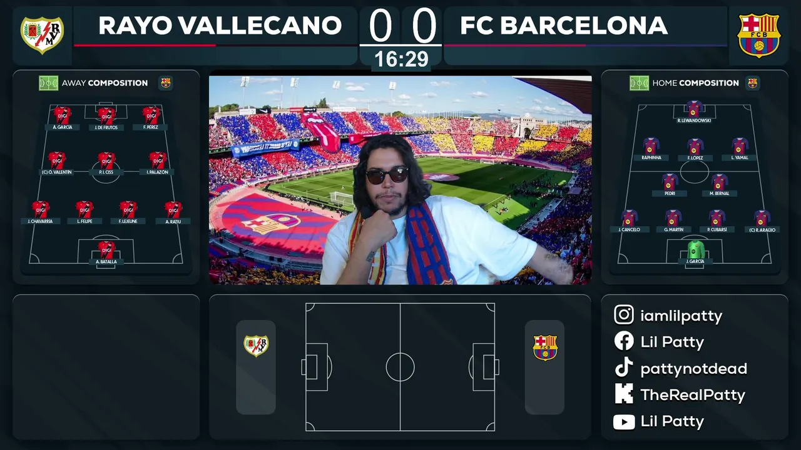
Task: Click the TikTok icon beside pattynotdead
Action: 624,368
